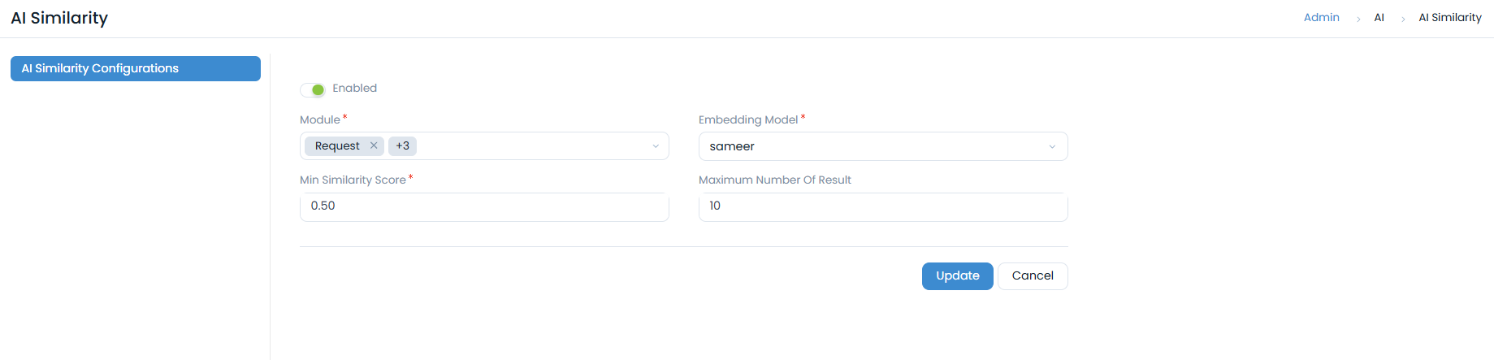Remove the Request tag with its X icon
The height and width of the screenshot is (360, 1494).
point(374,145)
